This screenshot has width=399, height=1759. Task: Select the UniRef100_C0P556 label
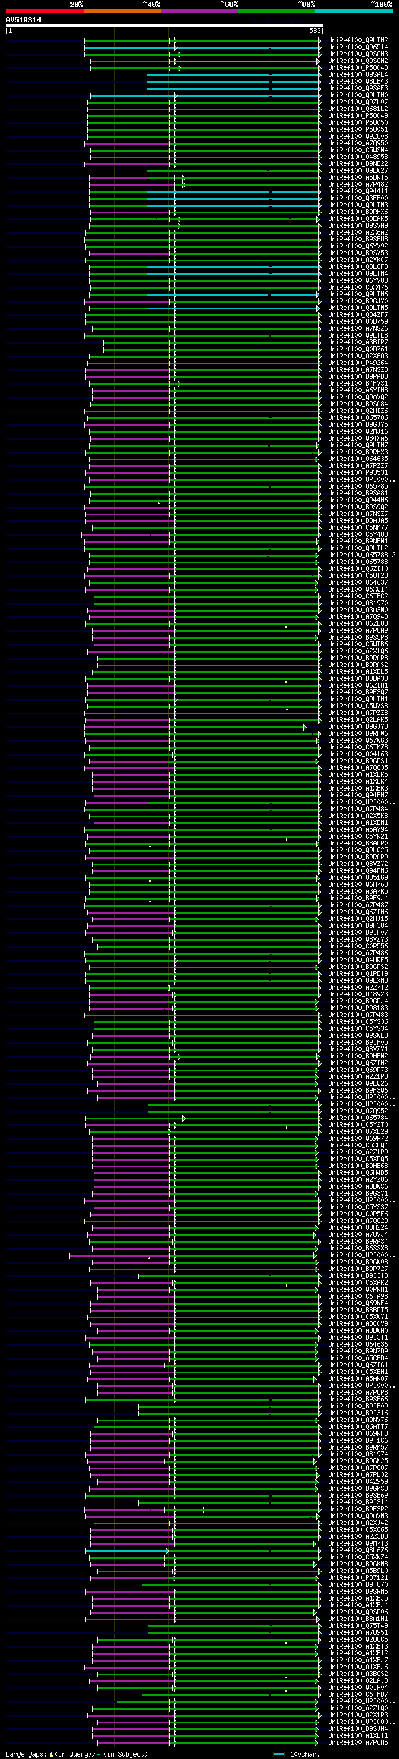358,947
